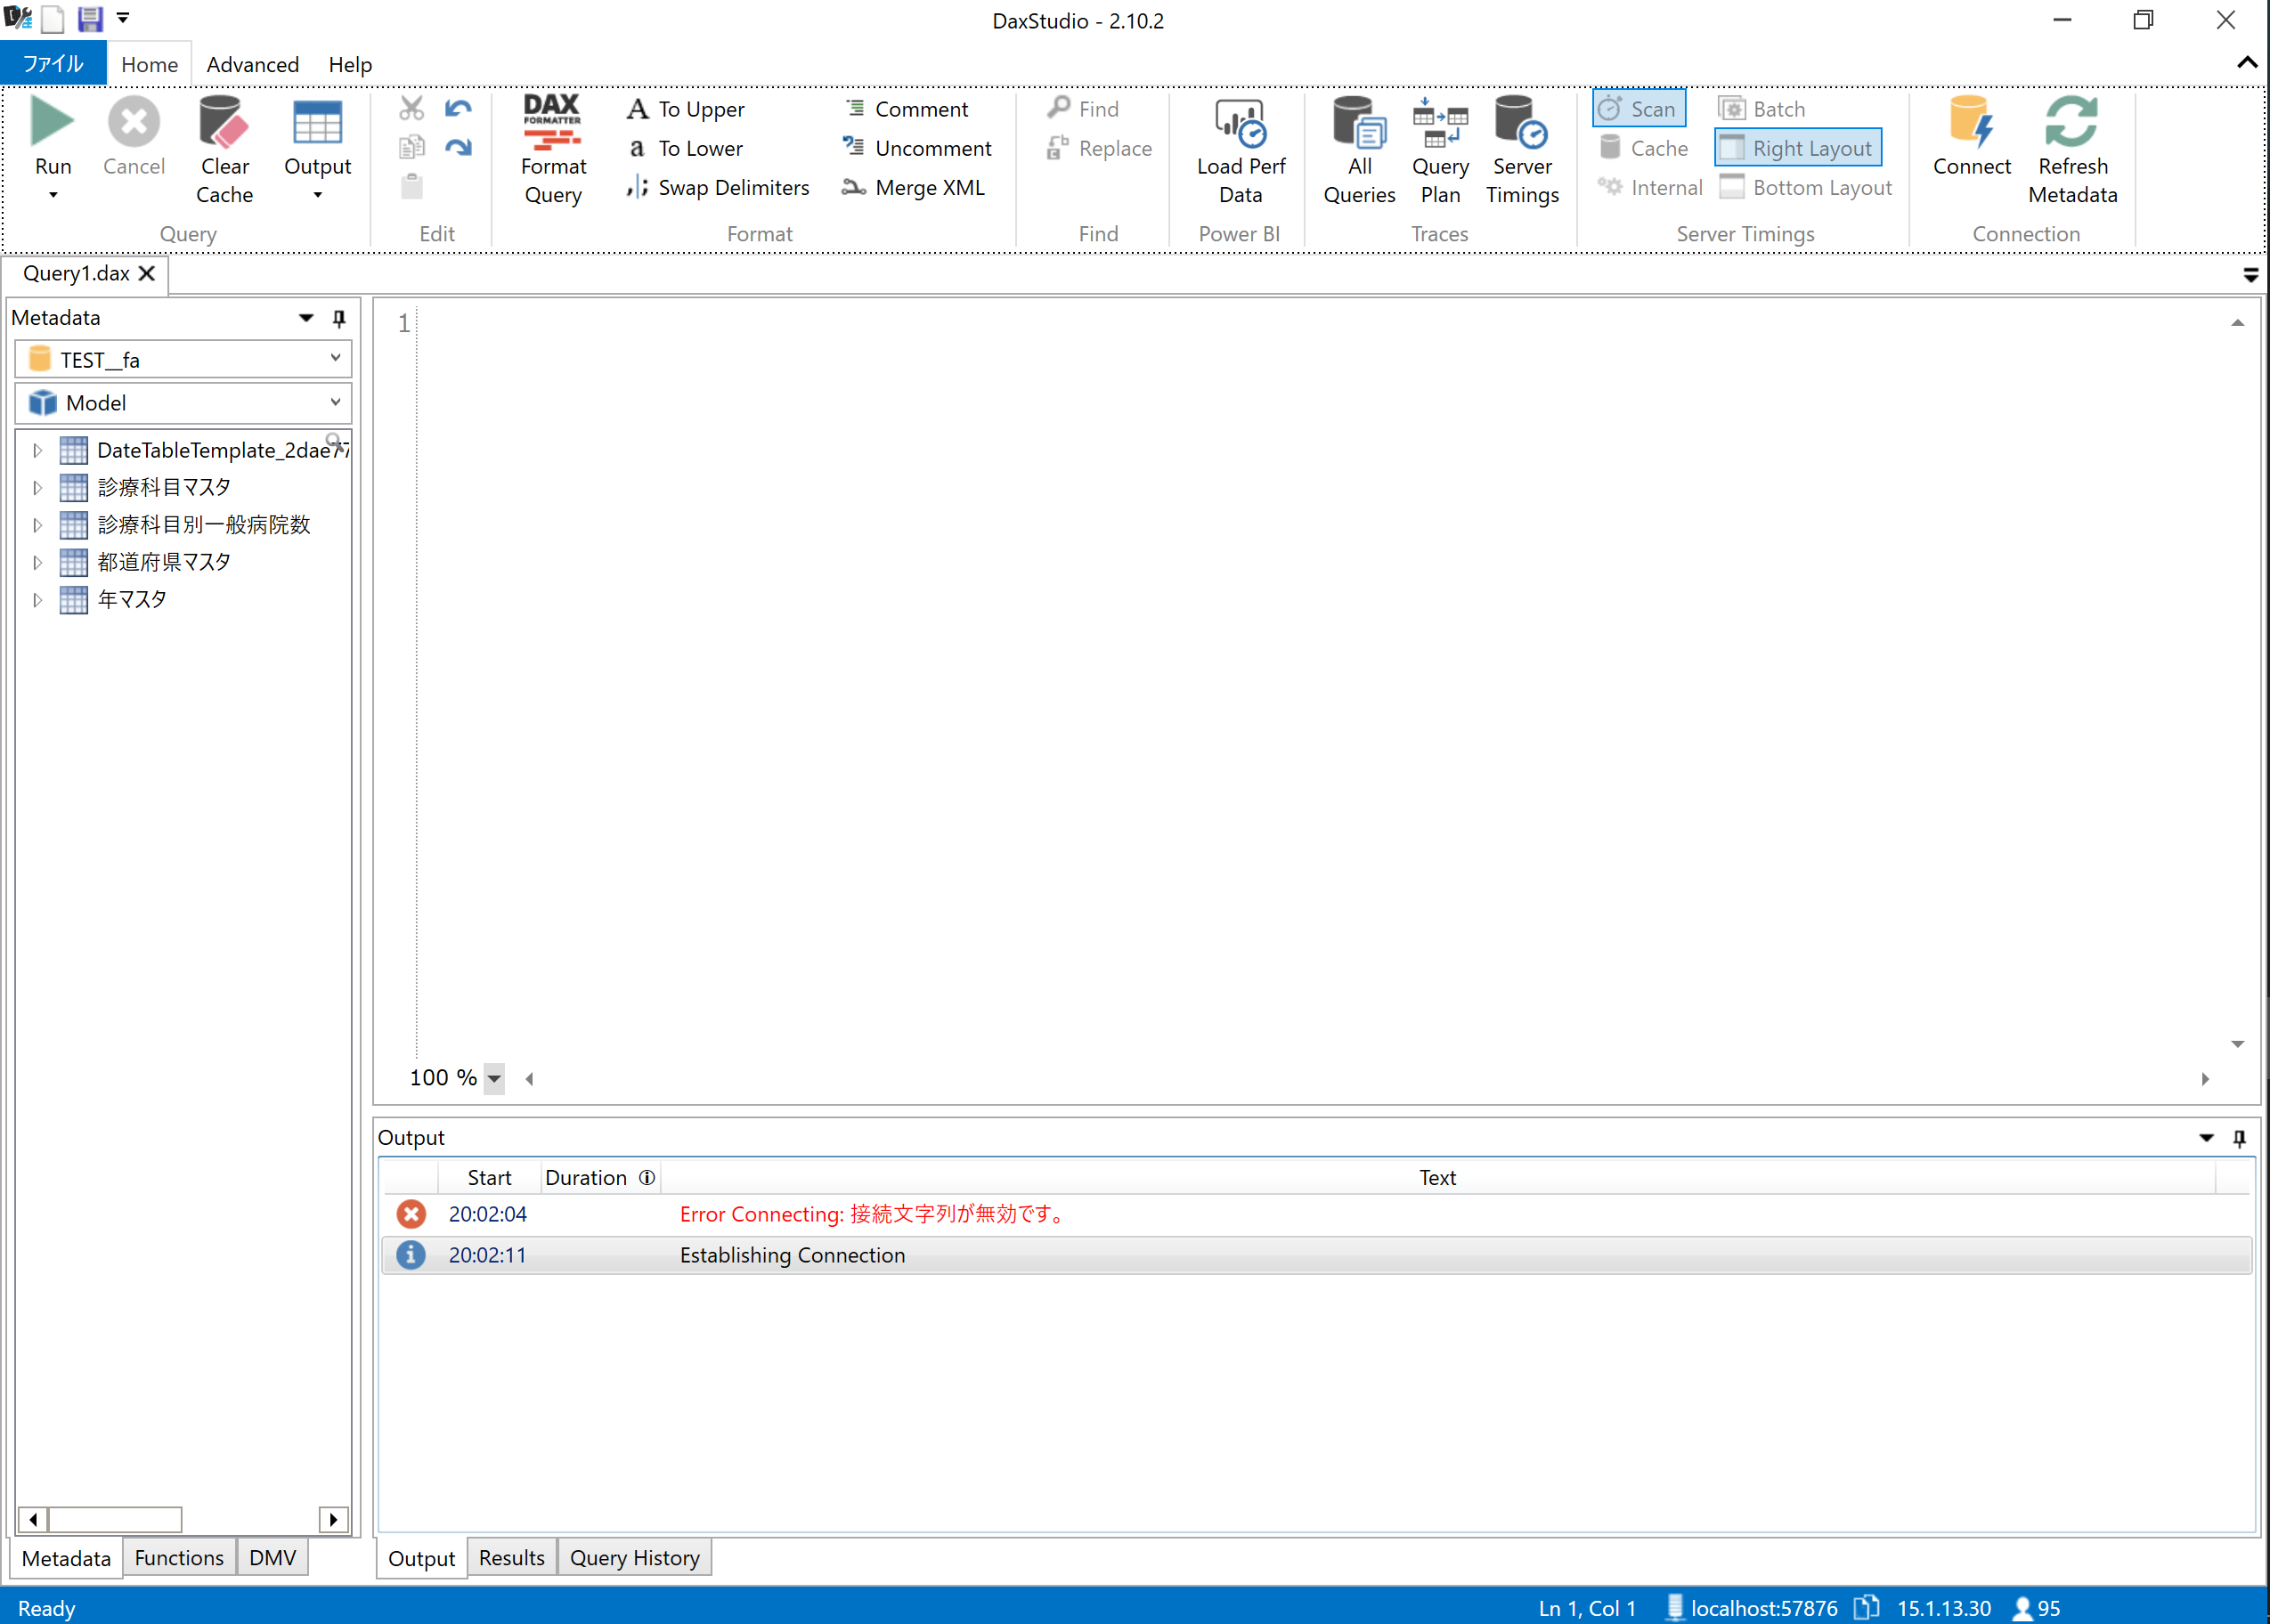Click the localhost:57876 status bar item
This screenshot has height=1624, width=2270.
[x=1763, y=1607]
